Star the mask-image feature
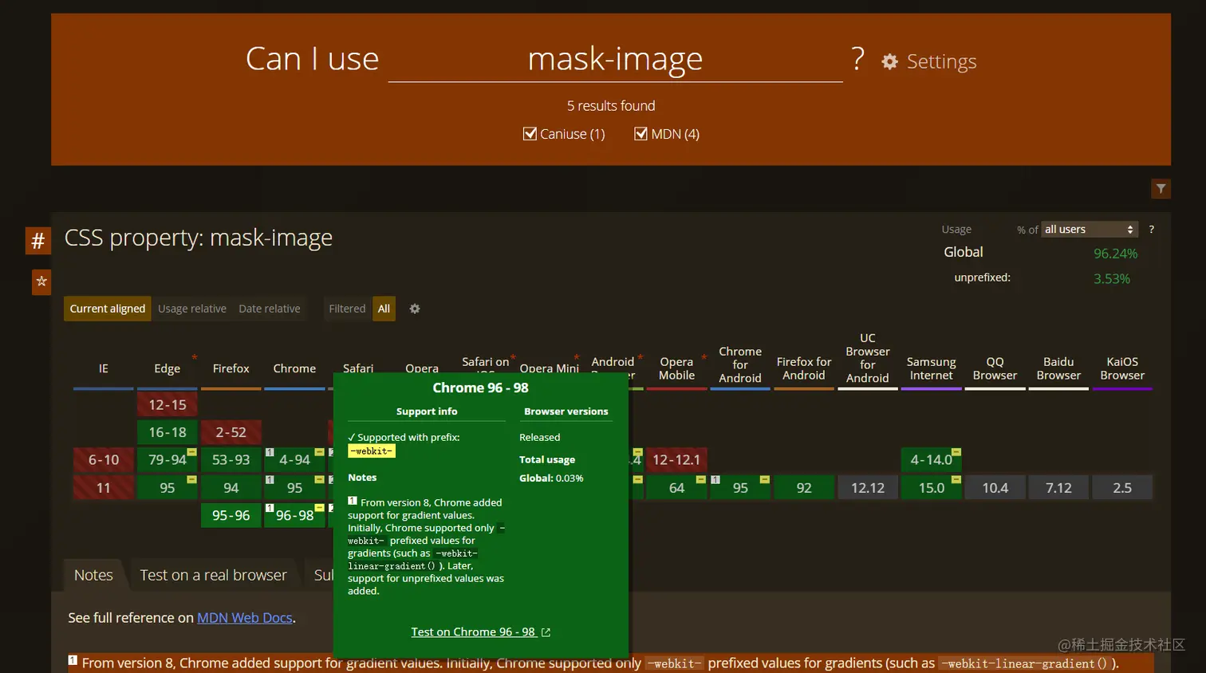 coord(41,281)
